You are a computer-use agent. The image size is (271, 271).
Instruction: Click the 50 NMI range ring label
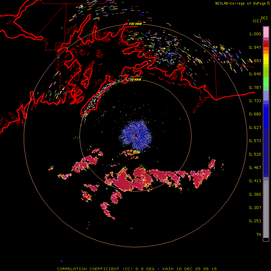click(x=135, y=79)
